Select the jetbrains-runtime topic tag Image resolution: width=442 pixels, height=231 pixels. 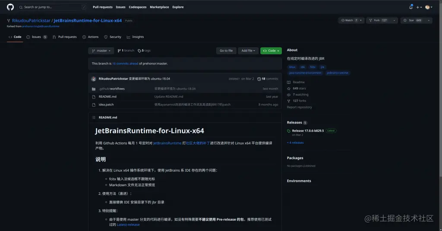click(x=338, y=73)
